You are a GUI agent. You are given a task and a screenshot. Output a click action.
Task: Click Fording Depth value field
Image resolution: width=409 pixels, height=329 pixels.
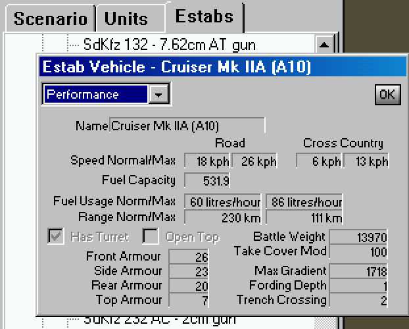pyautogui.click(x=358, y=286)
